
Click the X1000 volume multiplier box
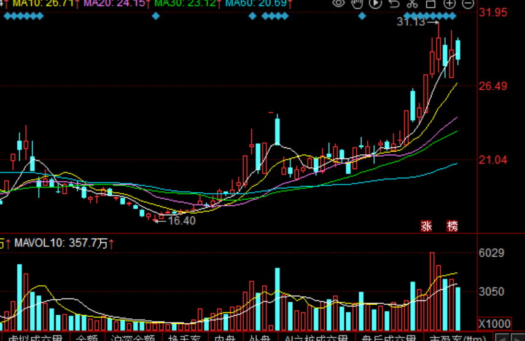click(494, 324)
